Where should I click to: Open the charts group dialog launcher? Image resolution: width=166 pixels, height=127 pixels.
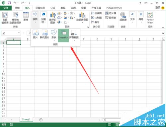point(88,27)
